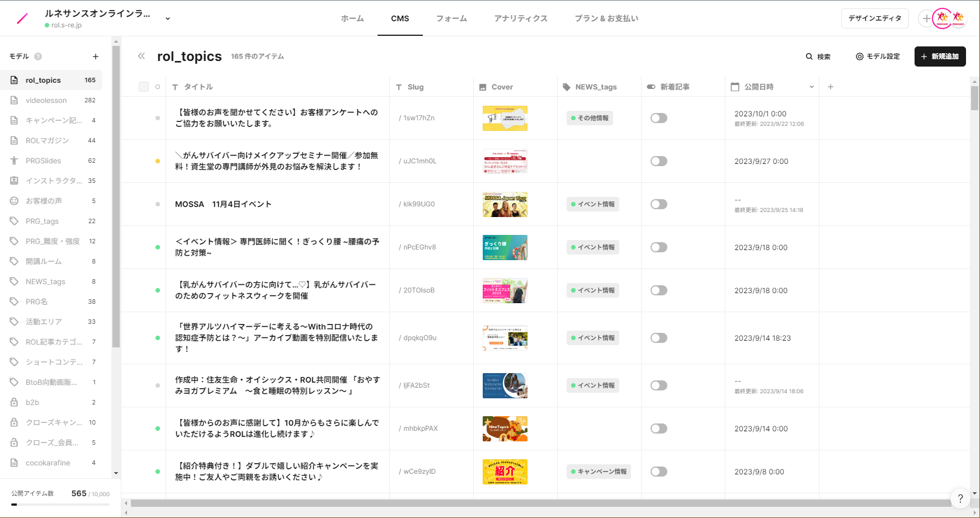Click the 検索 search button
980x518 pixels.
pos(818,56)
